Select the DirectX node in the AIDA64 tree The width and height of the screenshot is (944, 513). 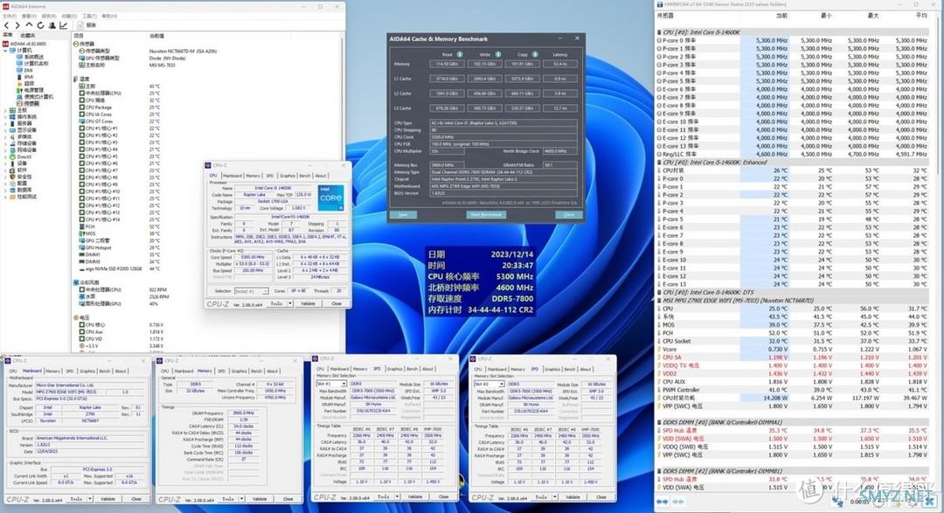[x=21, y=156]
